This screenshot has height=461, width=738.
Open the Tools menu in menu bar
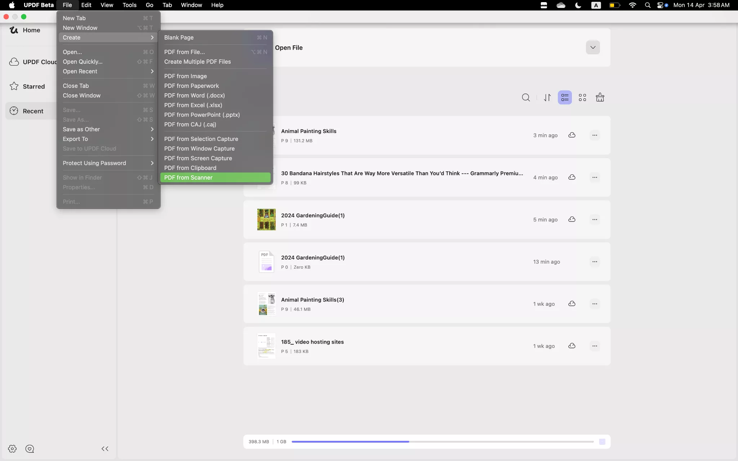point(129,5)
